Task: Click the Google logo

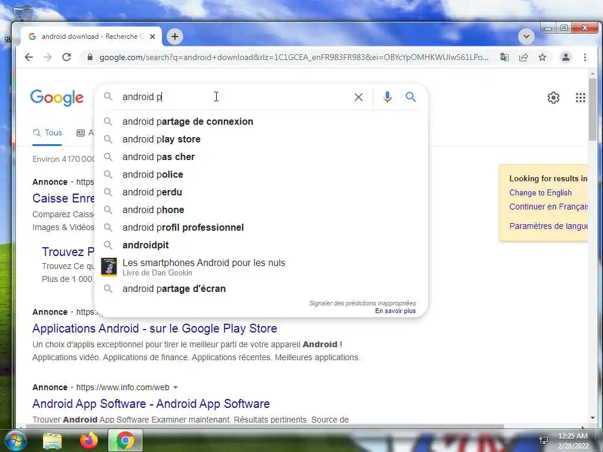Action: pos(57,98)
